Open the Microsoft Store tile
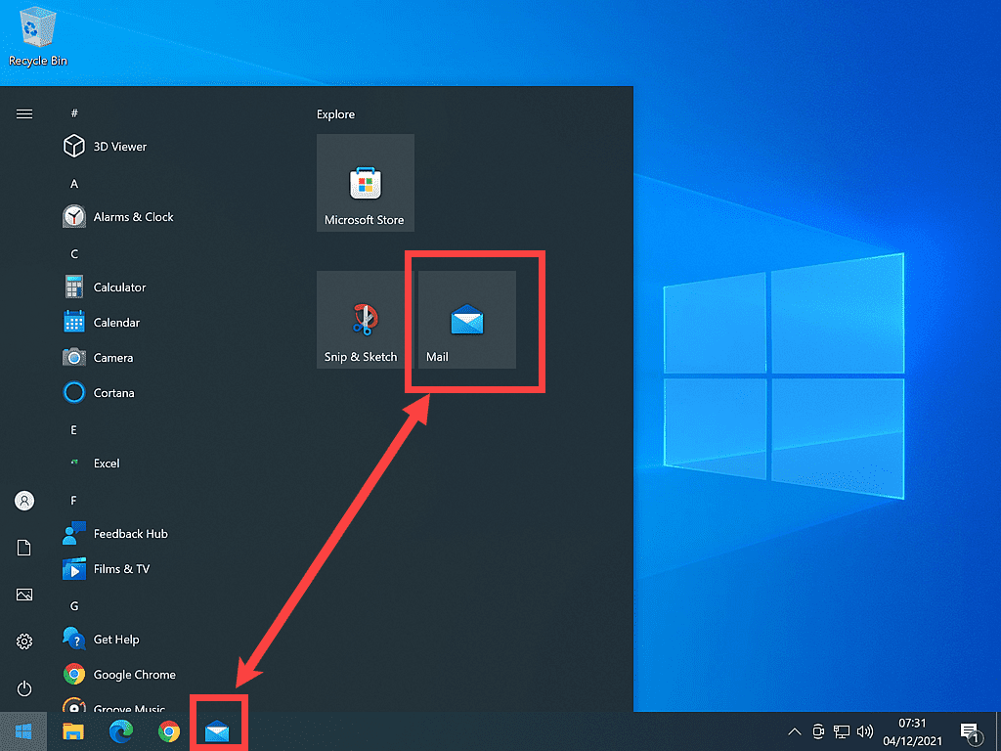The image size is (1001, 751). pos(365,183)
